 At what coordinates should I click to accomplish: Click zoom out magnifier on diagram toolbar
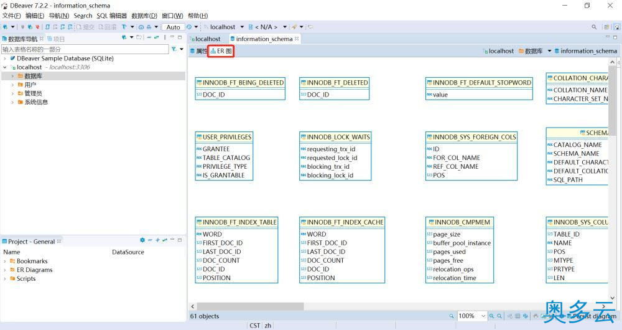(x=499, y=316)
